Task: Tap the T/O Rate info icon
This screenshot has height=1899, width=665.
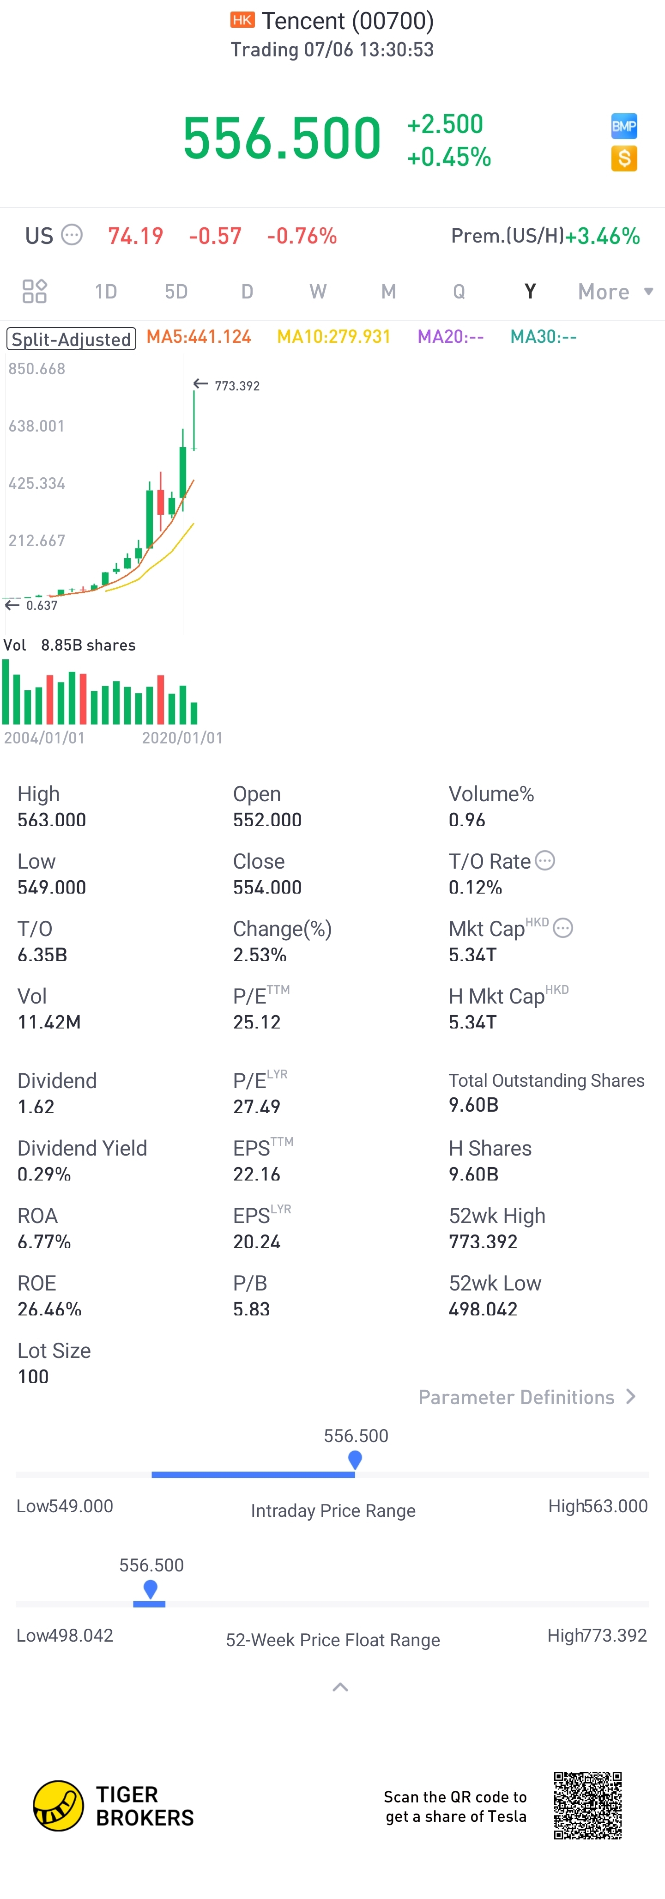Action: pos(545,860)
